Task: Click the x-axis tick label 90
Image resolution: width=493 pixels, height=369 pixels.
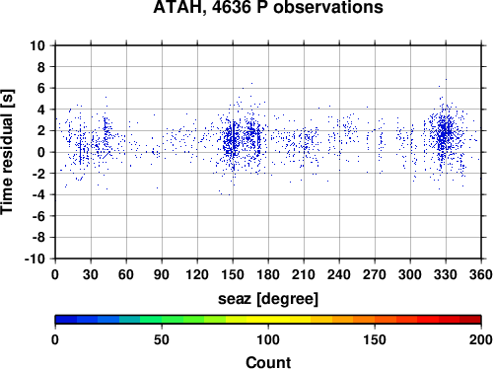Action: coord(162,274)
